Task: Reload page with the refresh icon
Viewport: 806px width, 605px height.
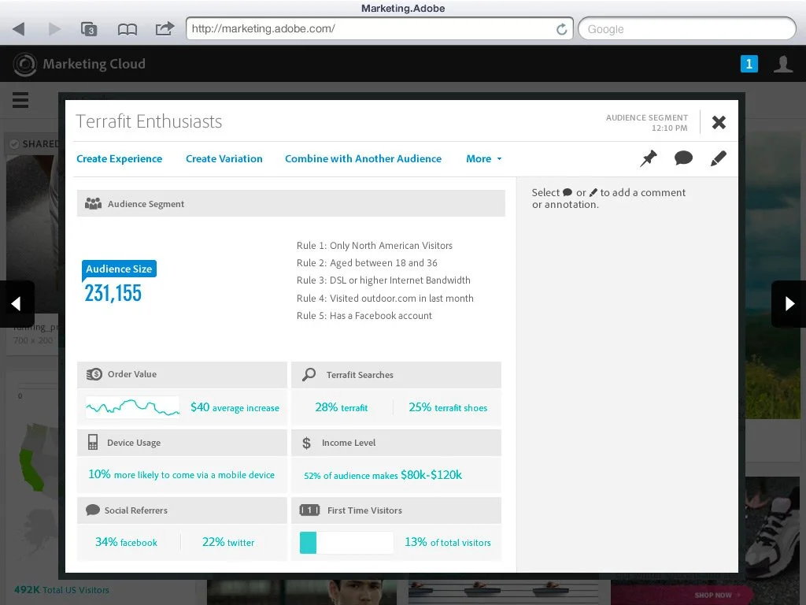Action: coord(562,29)
